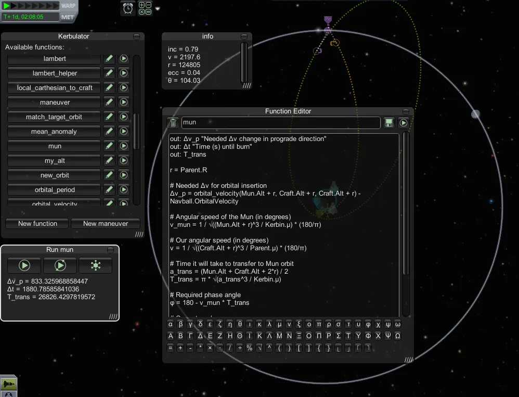Viewport: 519px width, 397px height.
Task: Click the green play warp arrow
Action: (6, 6)
